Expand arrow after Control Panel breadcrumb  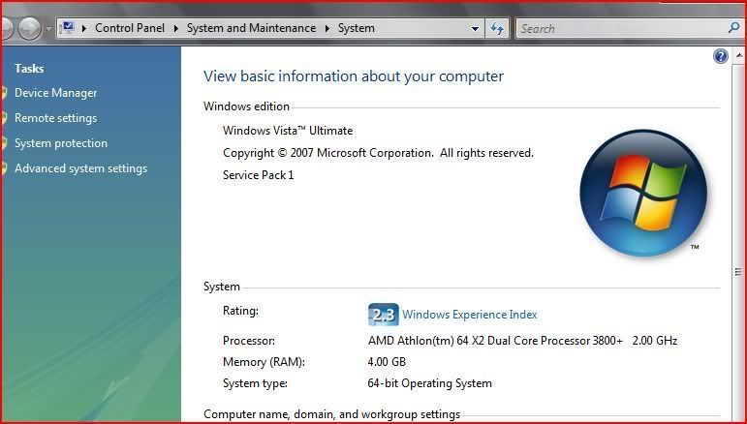[175, 28]
